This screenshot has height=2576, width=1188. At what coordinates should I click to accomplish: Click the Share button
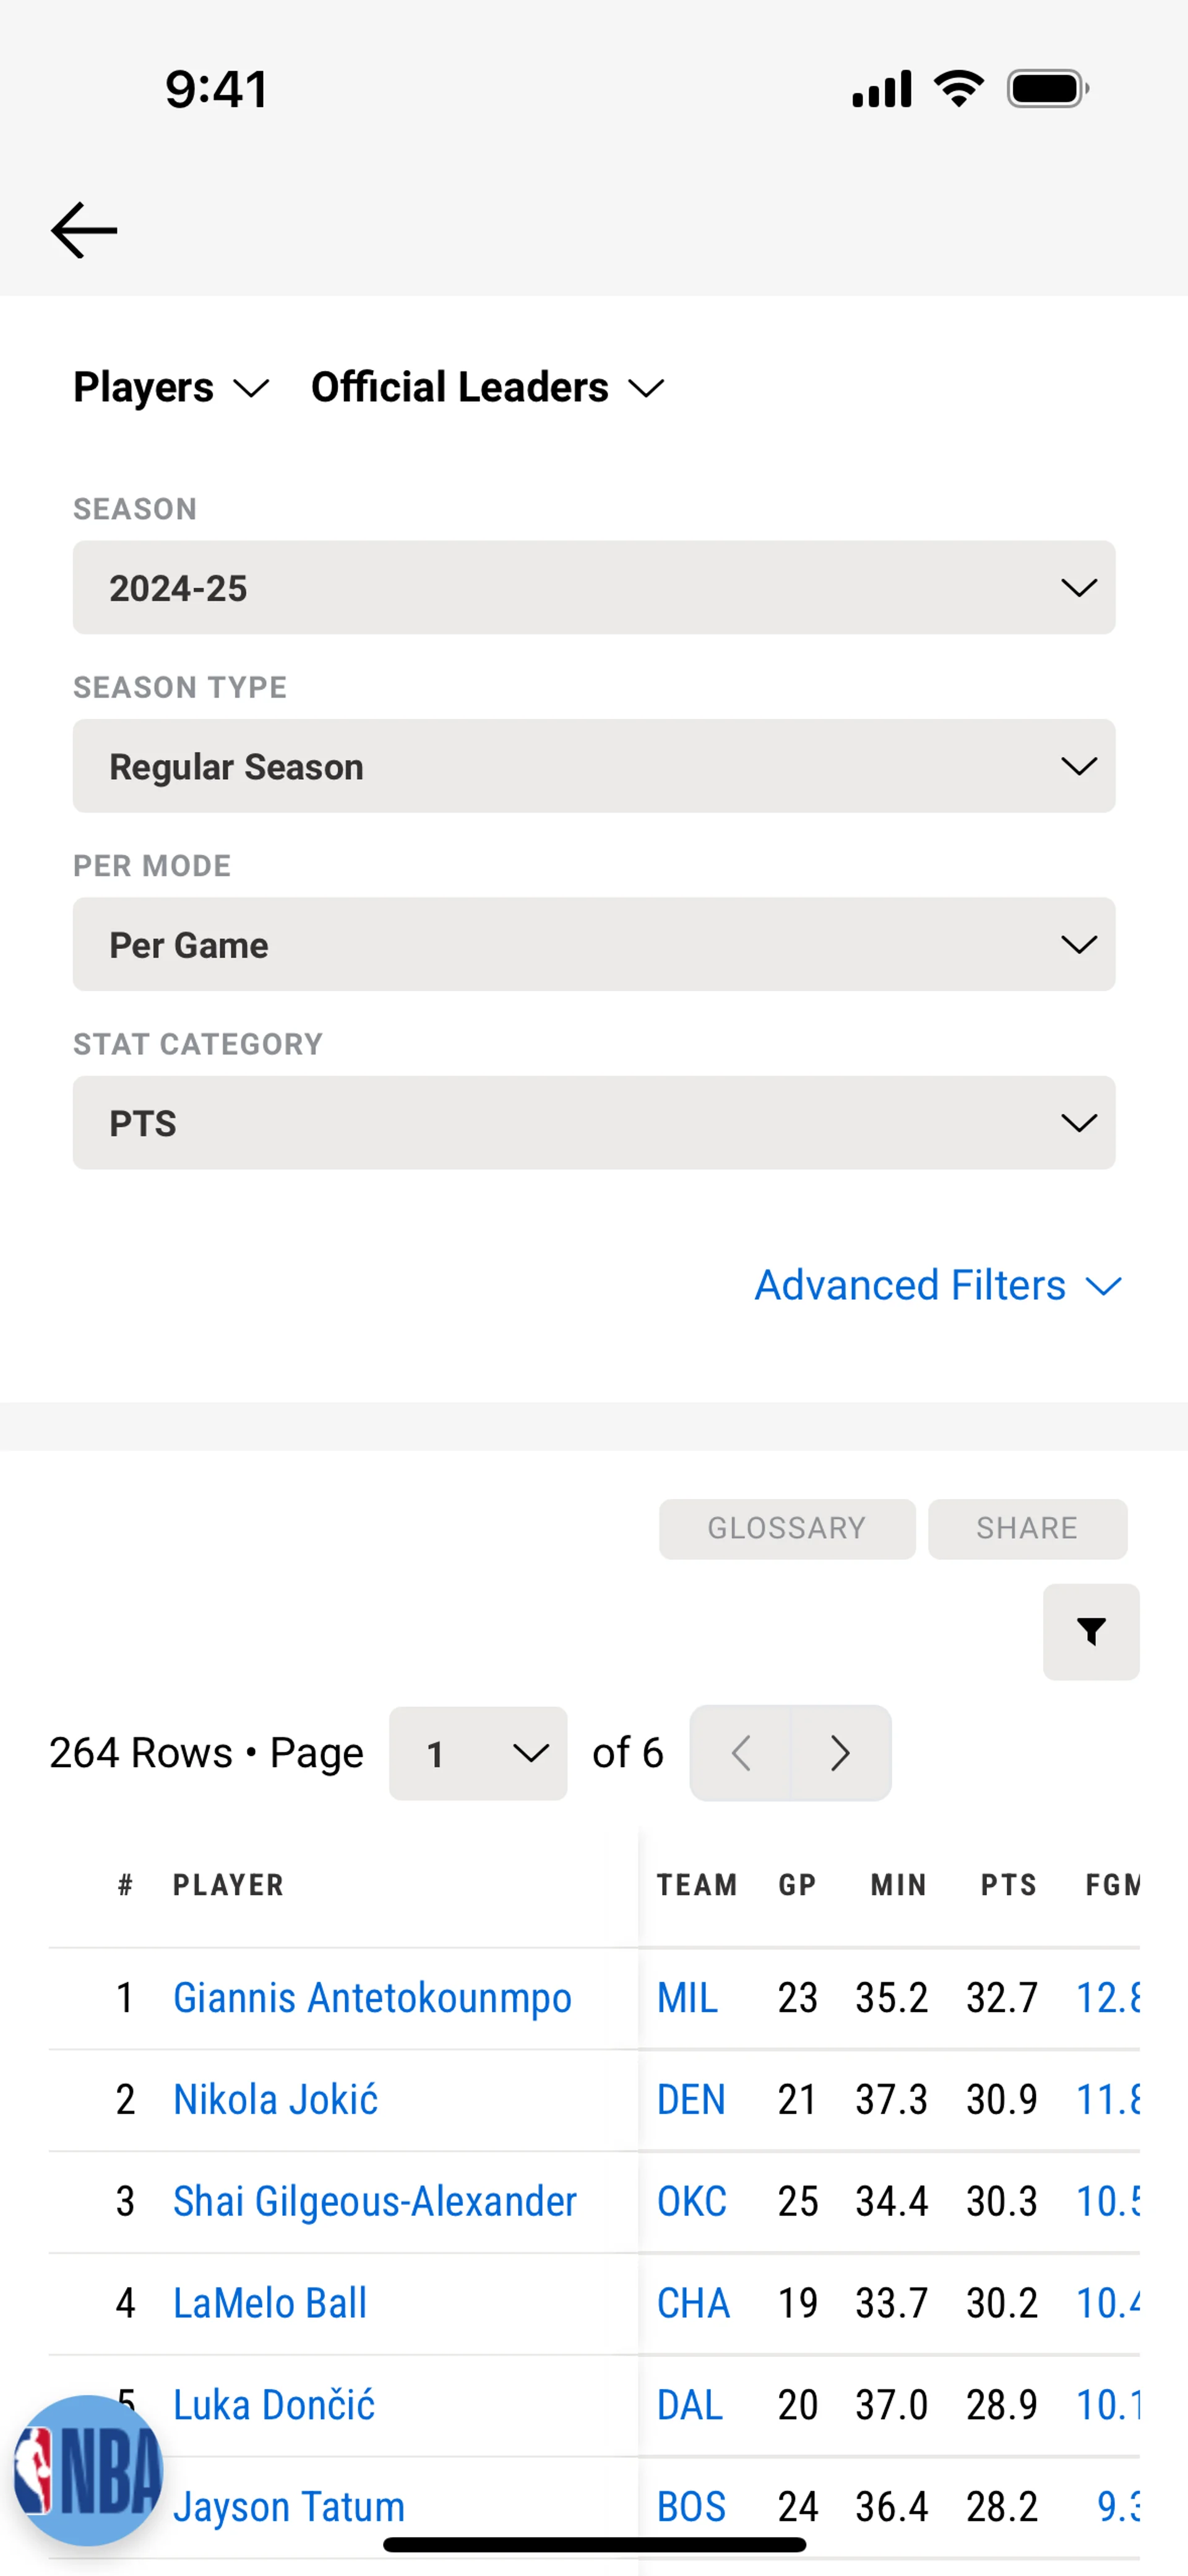[1027, 1528]
